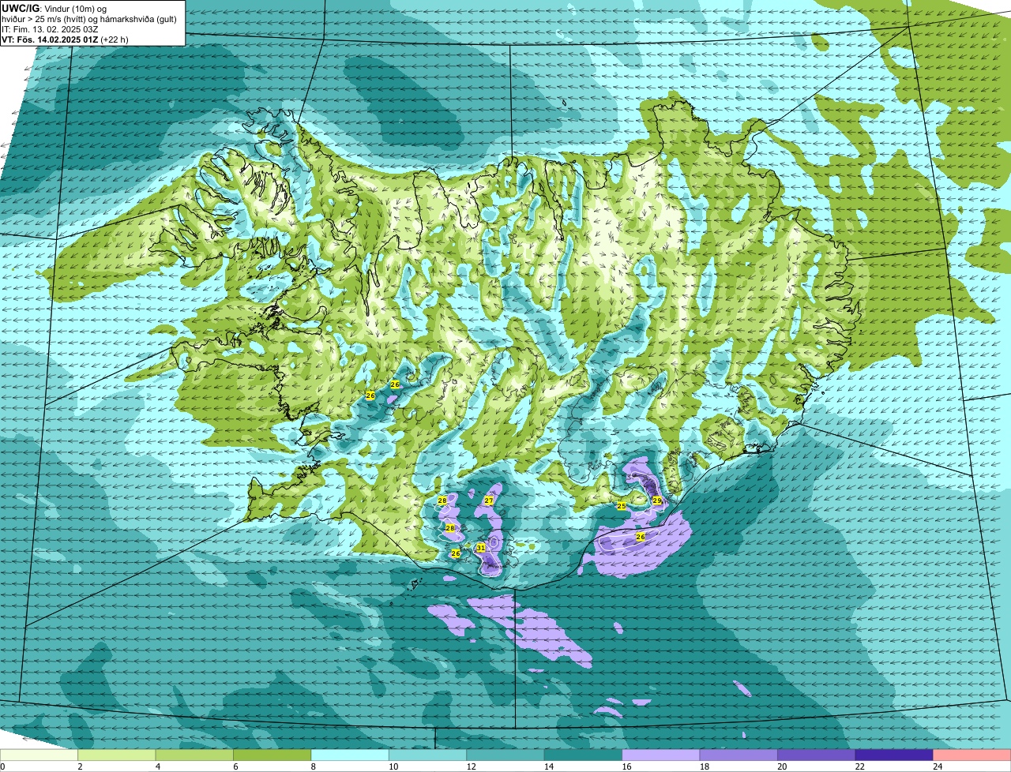This screenshot has height=772, width=1011.
Task: Choose the dark indigo 22–24 m/s legend swatch
Action: pos(894,755)
